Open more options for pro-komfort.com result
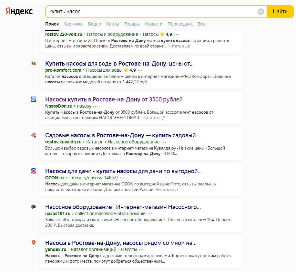This screenshot has width=296, height=272. (140, 70)
